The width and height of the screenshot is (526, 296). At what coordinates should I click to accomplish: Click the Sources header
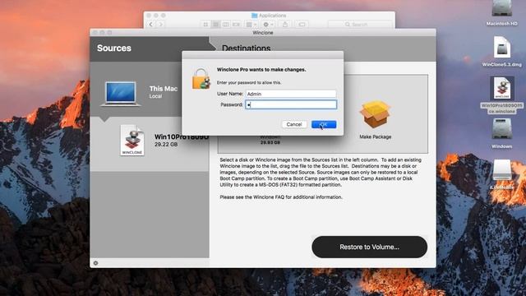114,48
